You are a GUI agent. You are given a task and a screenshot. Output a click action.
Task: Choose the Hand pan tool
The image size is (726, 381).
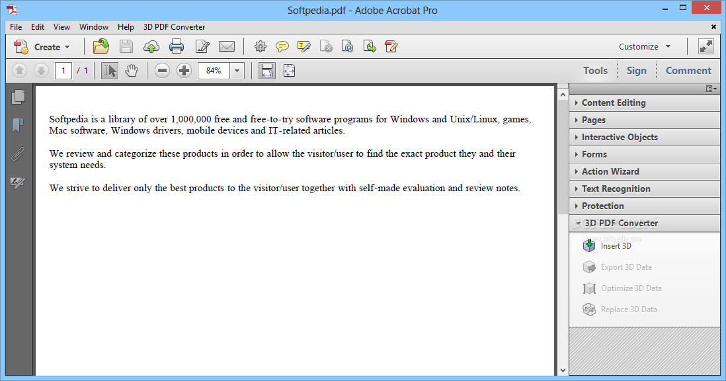coord(132,70)
